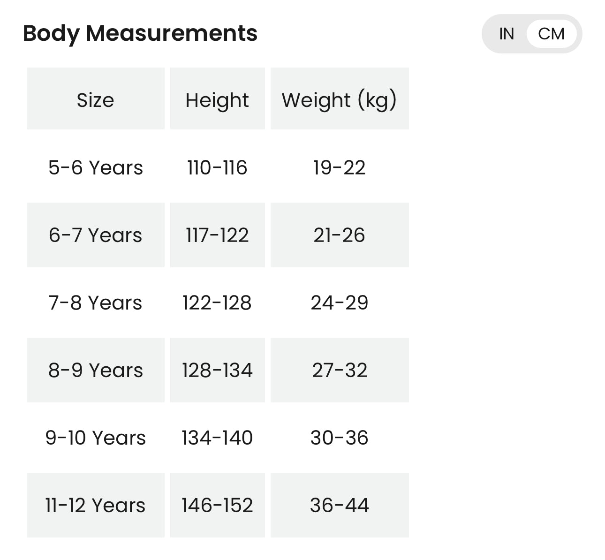Click the Weight (kg) column header

point(339,100)
